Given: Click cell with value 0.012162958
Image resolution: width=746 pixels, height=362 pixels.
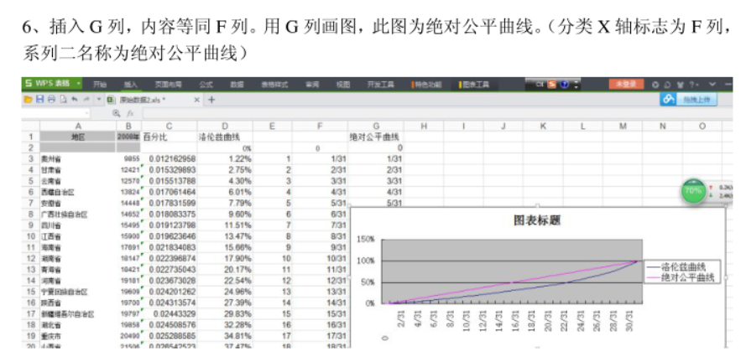Looking at the screenshot, I should pyautogui.click(x=170, y=158).
